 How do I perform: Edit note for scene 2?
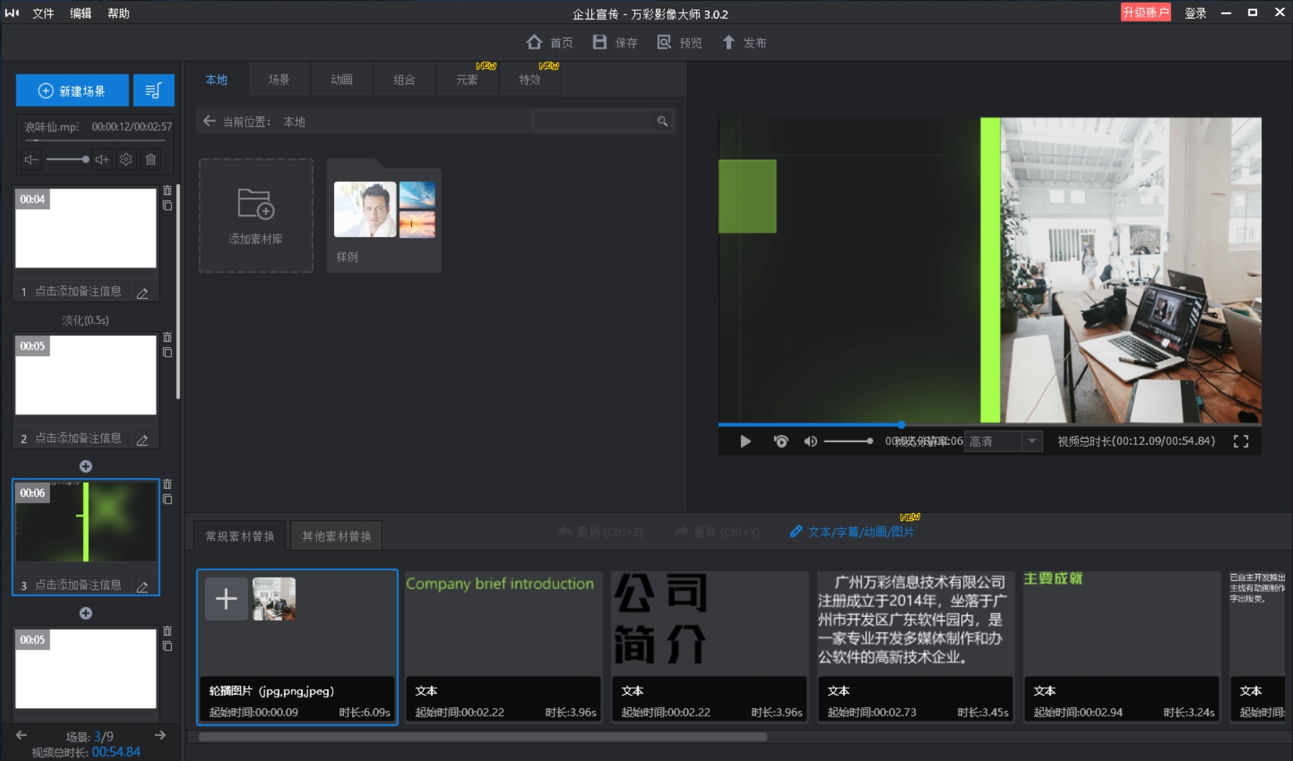(x=143, y=439)
